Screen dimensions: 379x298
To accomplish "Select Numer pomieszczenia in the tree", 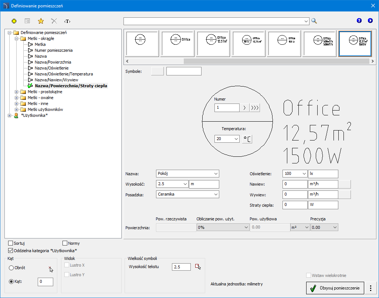I will (54, 50).
